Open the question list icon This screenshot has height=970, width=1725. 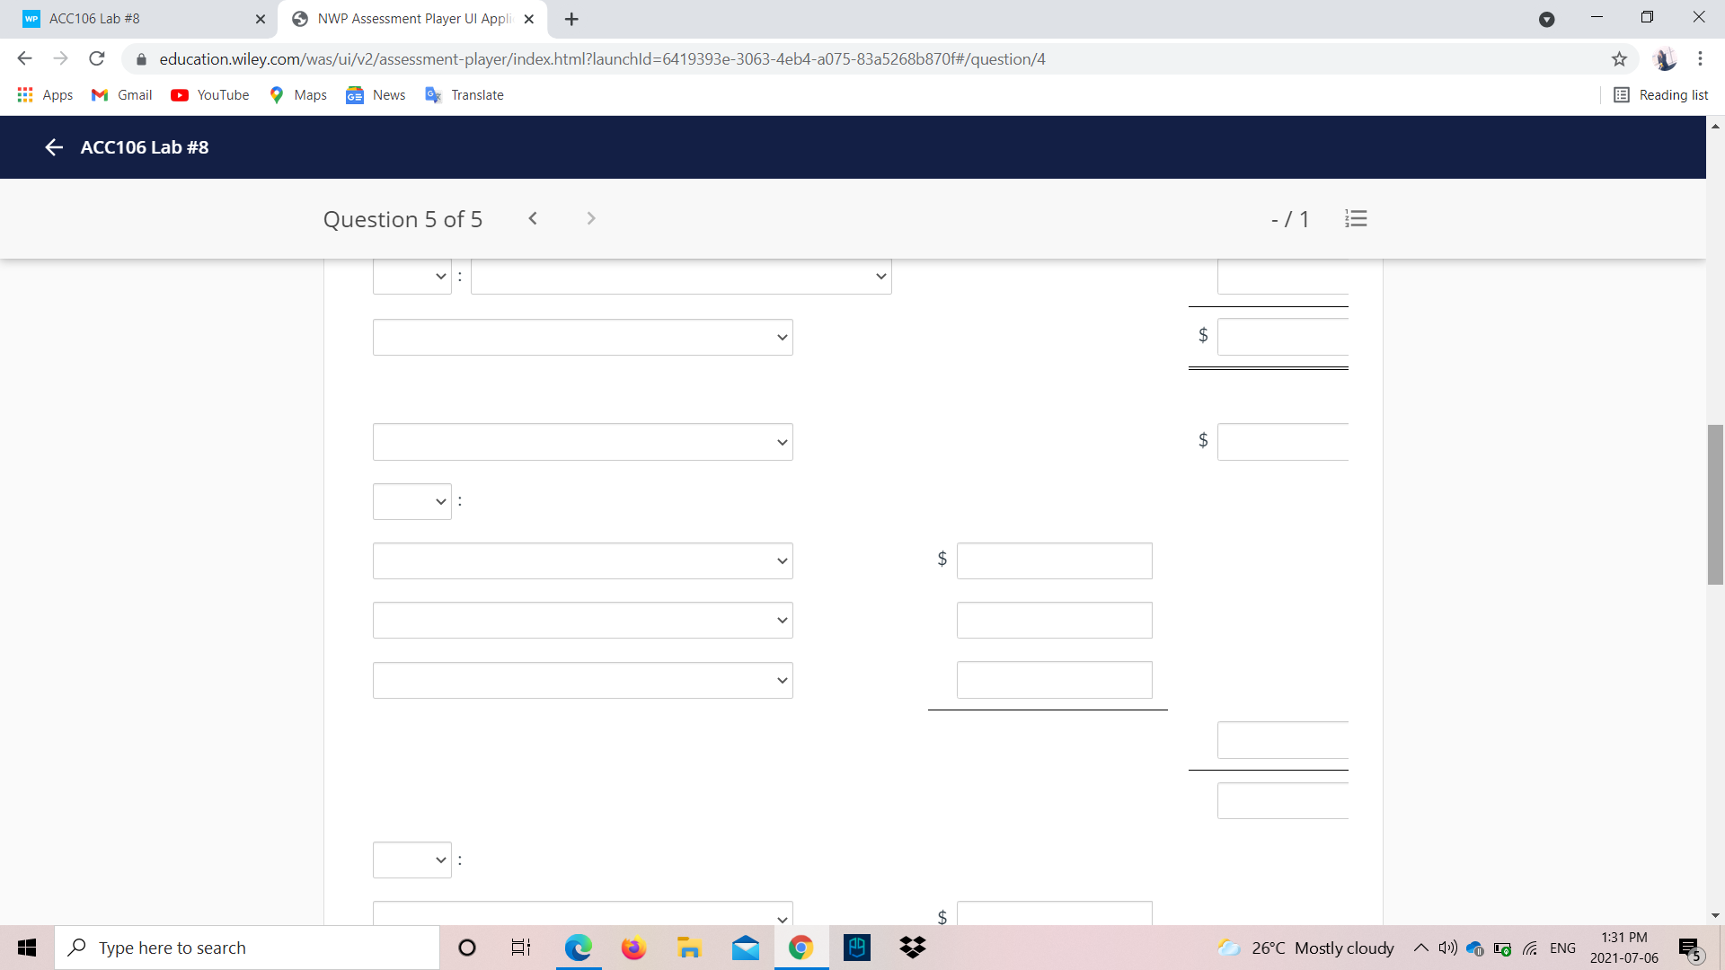click(x=1356, y=218)
